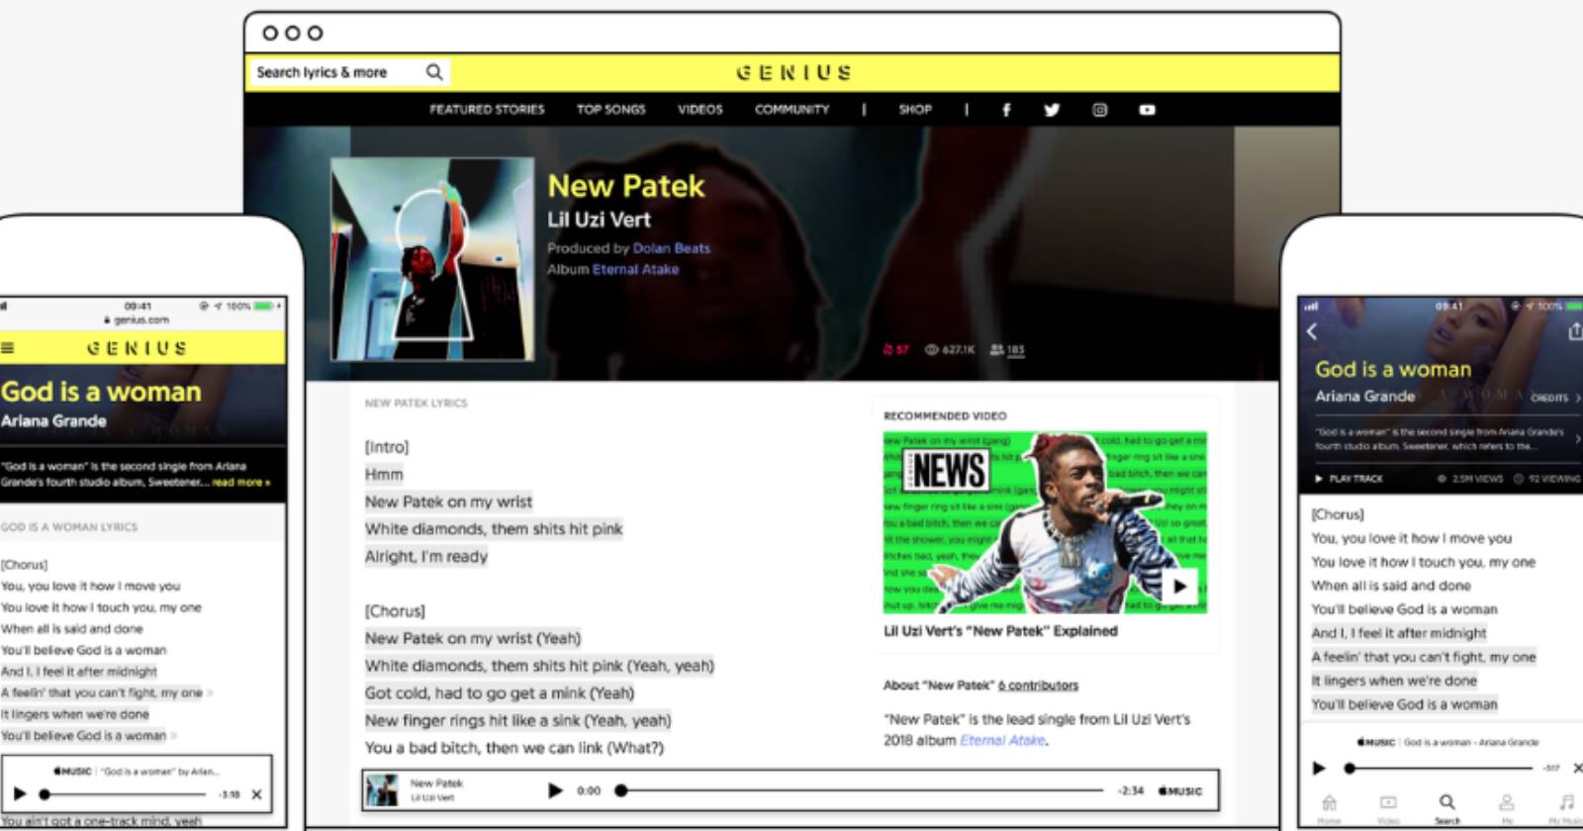Screen dimensions: 1583x831
Task: Open Top Songs in nav bar
Action: 611,110
